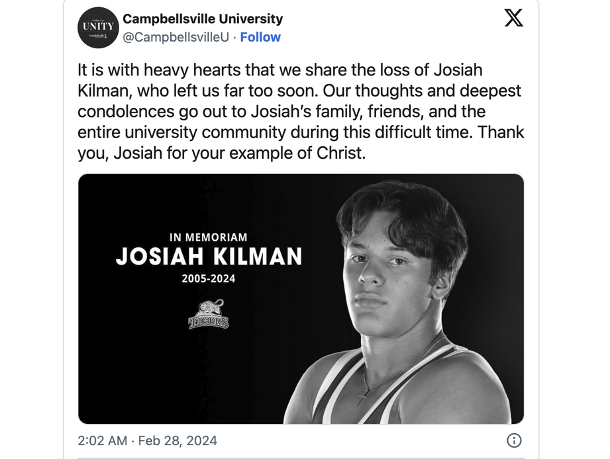Open the 2:02 AM timestamp link
This screenshot has width=610, height=459.
[x=102, y=440]
